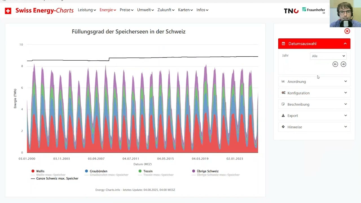361x203 pixels.
Task: Toggle Übrige Schweiz series in legend
Action: 205,171
